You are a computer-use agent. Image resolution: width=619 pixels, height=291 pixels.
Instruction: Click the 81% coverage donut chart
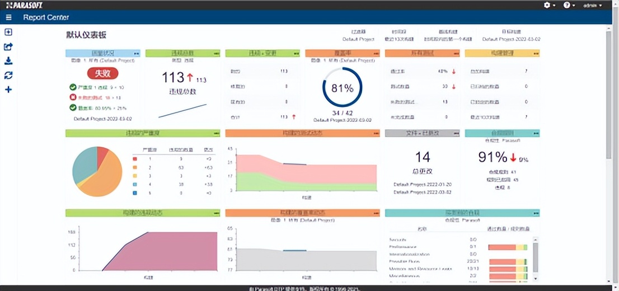tap(342, 88)
